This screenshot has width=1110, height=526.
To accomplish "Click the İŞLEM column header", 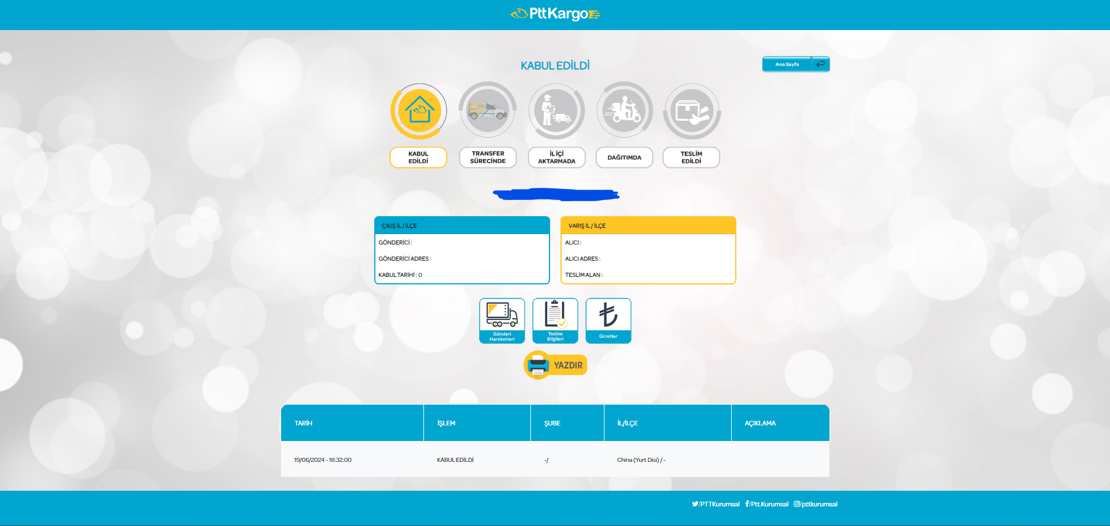I will click(x=477, y=423).
